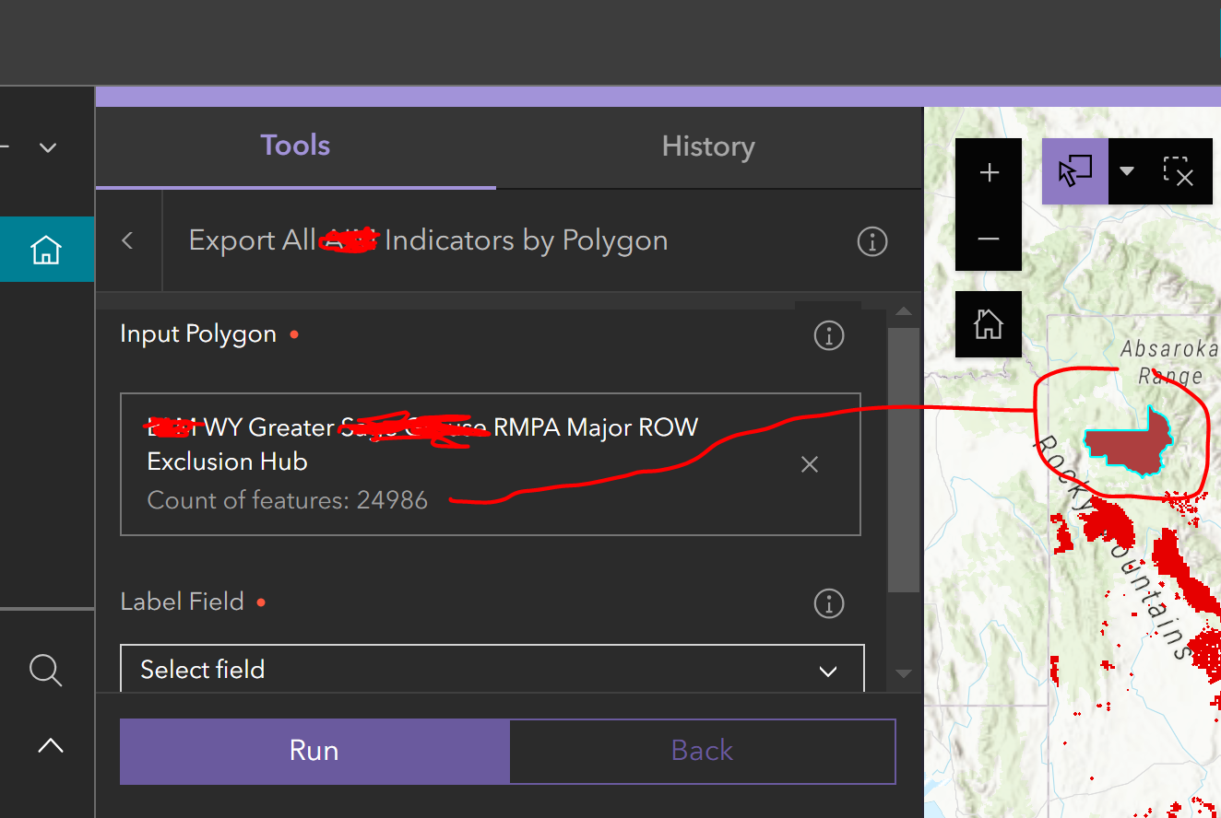This screenshot has width=1221, height=818.
Task: Zoom out on the map
Action: point(989,238)
